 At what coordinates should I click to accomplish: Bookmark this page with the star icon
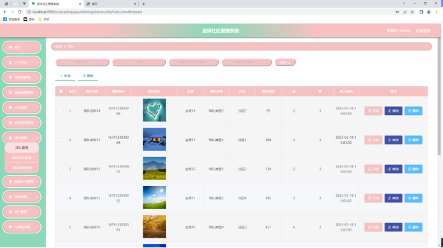(x=412, y=12)
